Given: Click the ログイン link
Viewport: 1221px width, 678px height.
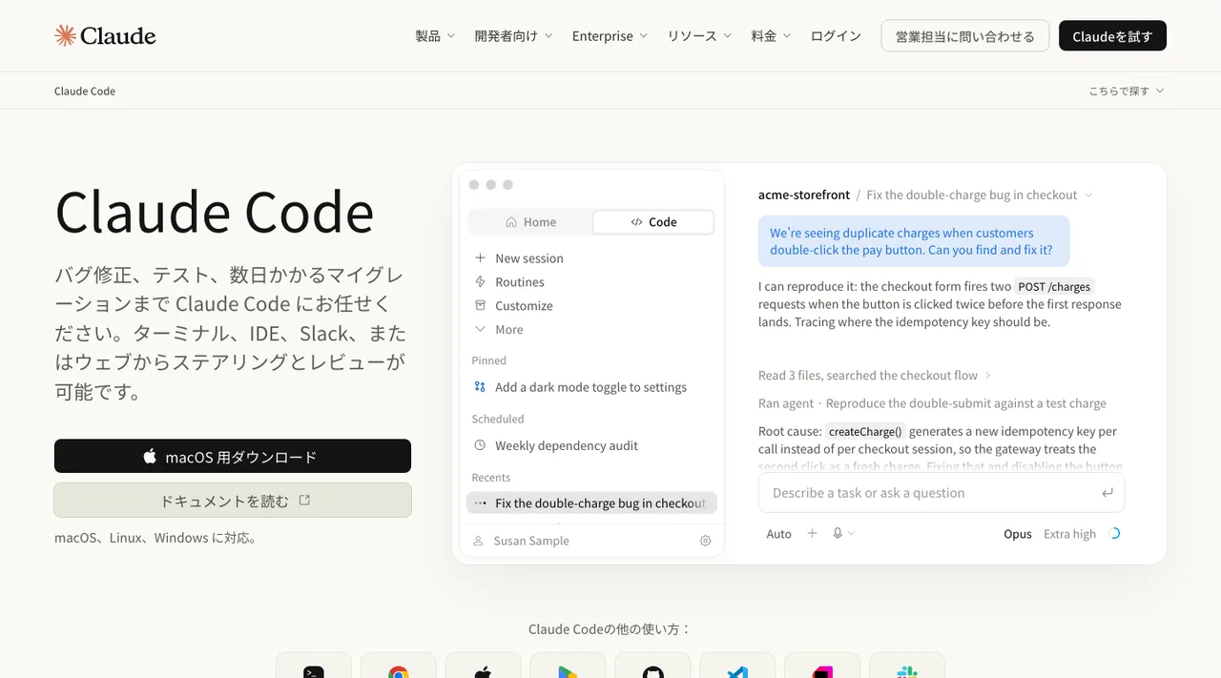Looking at the screenshot, I should [836, 36].
